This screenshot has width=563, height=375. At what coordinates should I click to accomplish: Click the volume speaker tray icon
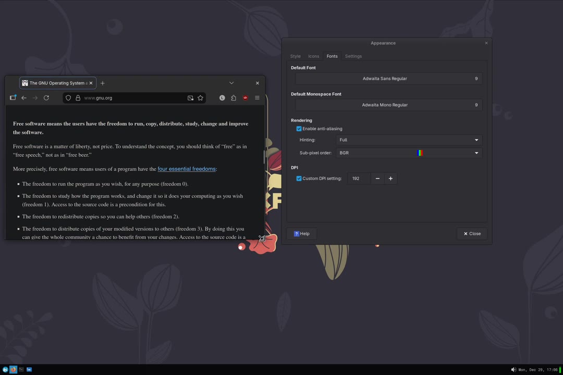[513, 370]
